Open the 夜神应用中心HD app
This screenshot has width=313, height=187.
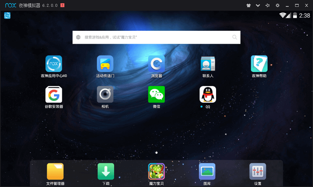pos(54,64)
